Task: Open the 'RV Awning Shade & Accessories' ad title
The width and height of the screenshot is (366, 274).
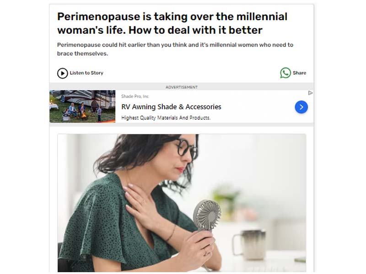Action: [171, 107]
